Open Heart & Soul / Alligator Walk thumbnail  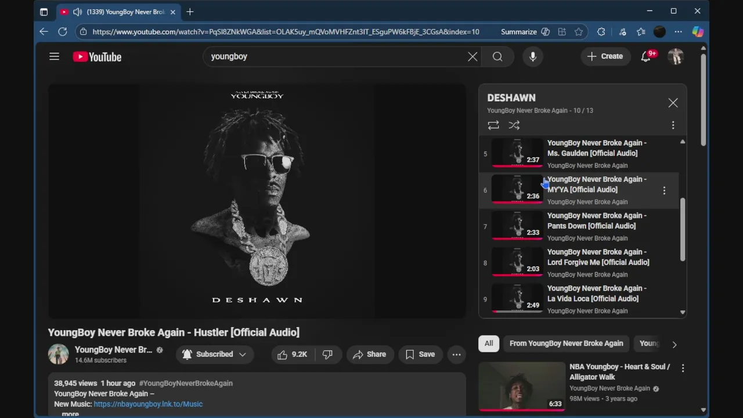click(x=522, y=386)
